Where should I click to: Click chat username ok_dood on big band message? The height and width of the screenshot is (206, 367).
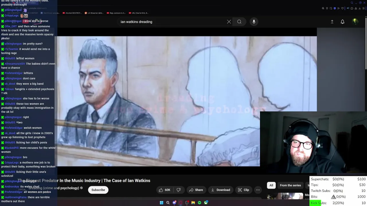(10, 84)
